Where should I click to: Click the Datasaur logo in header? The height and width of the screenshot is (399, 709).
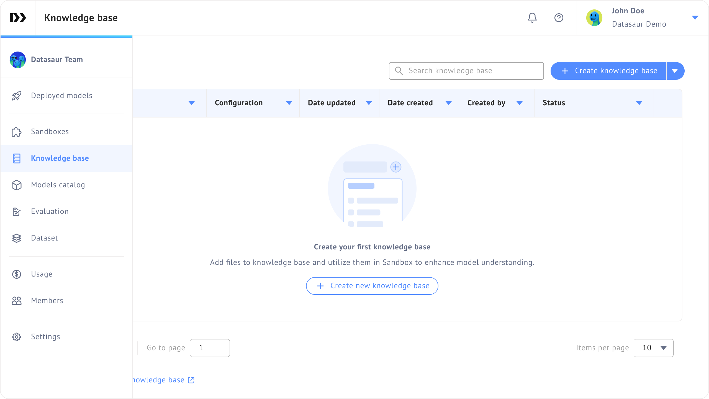coord(18,18)
